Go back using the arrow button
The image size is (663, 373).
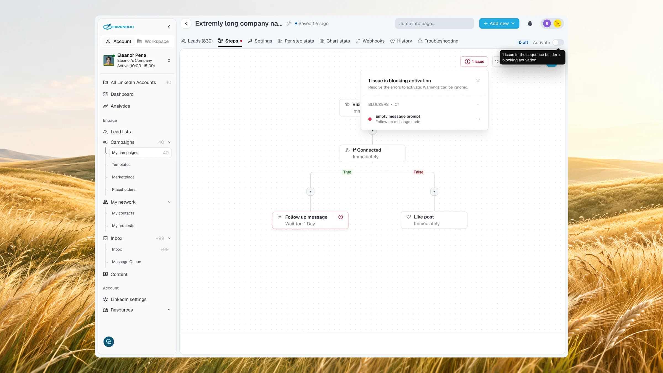186,23
